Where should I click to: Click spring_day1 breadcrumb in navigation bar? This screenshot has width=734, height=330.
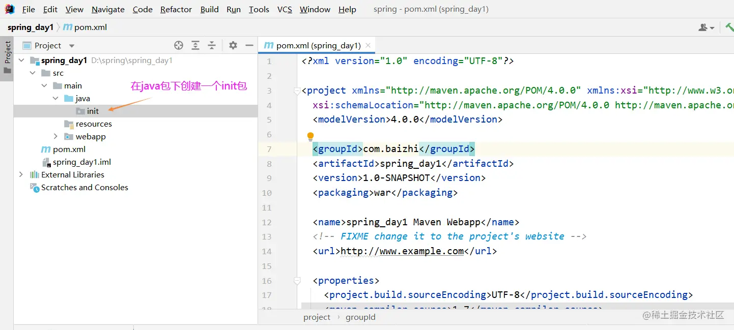coord(31,27)
